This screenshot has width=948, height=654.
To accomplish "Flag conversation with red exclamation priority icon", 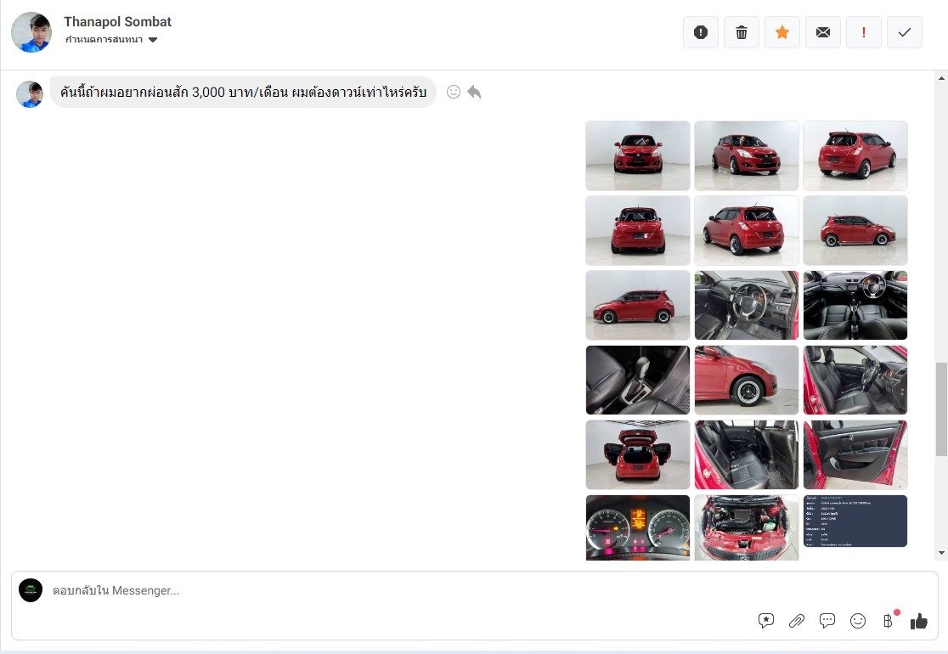I will (x=863, y=32).
